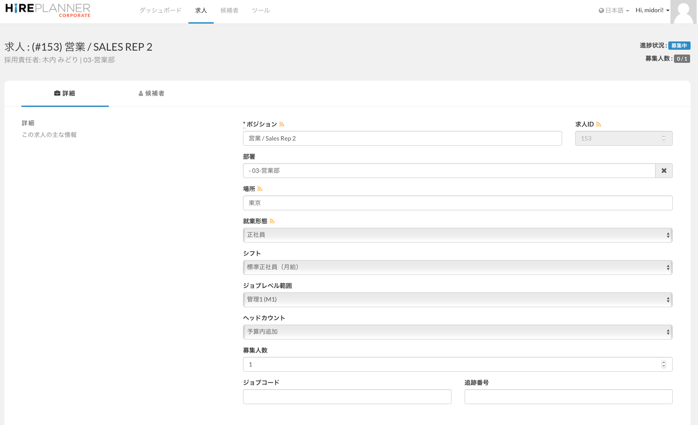Clear the 部署 field with X icon
This screenshot has height=425, width=698.
tap(663, 171)
